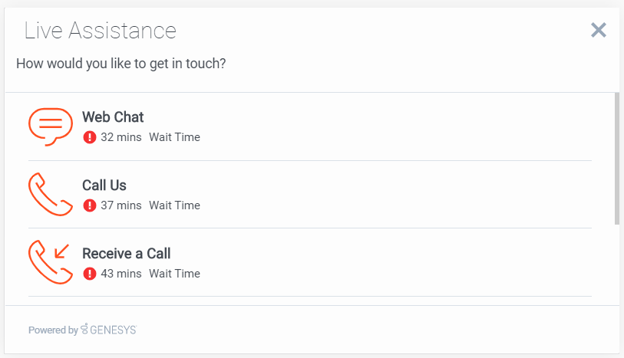Click the Wait Time label under Call Us
Screen dimensions: 624x358
(x=174, y=205)
